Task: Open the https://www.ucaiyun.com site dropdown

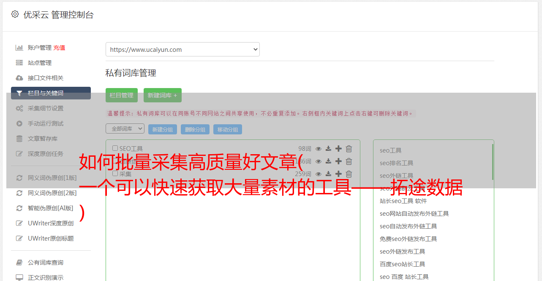Action: 182,49
